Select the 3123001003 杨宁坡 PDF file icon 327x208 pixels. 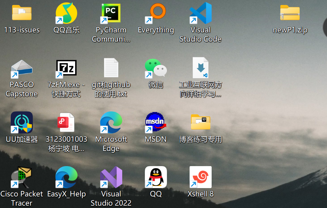point(66,122)
